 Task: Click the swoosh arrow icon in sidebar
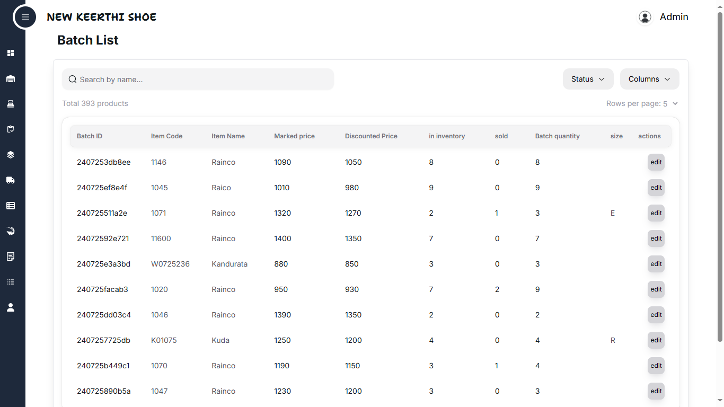(x=11, y=231)
